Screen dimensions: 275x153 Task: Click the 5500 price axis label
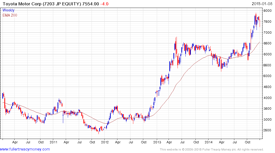(268, 65)
